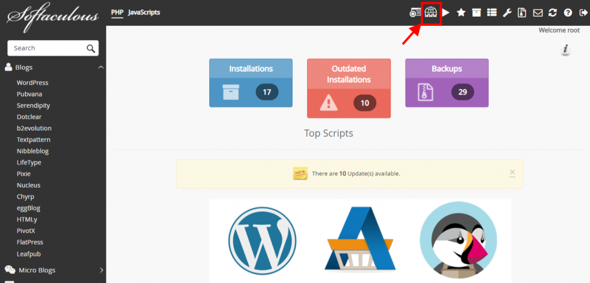590x283 pixels.
Task: Switch to the JavaScripts tab
Action: [143, 13]
